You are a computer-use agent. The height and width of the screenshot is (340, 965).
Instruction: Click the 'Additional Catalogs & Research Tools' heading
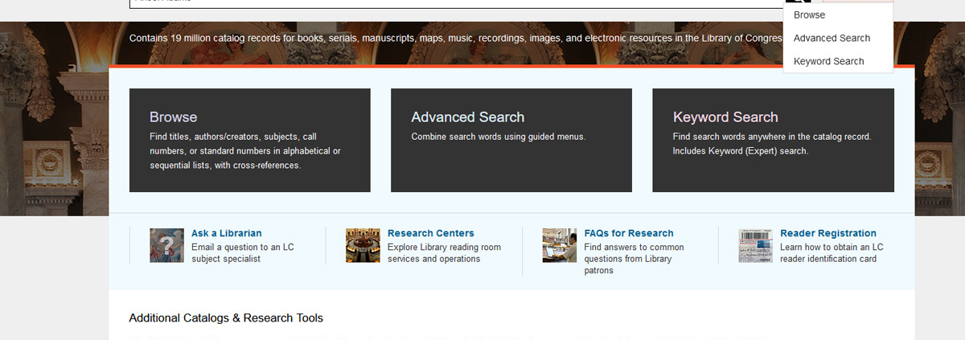click(226, 318)
